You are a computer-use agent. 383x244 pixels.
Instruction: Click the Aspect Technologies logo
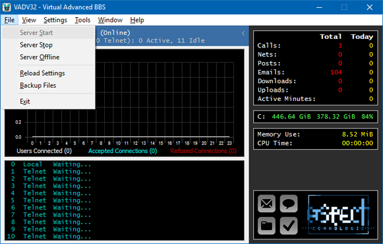pos(338,214)
